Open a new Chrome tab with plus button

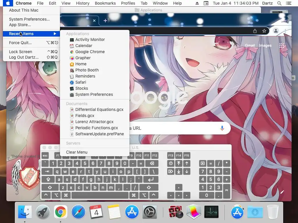(x=105, y=21)
